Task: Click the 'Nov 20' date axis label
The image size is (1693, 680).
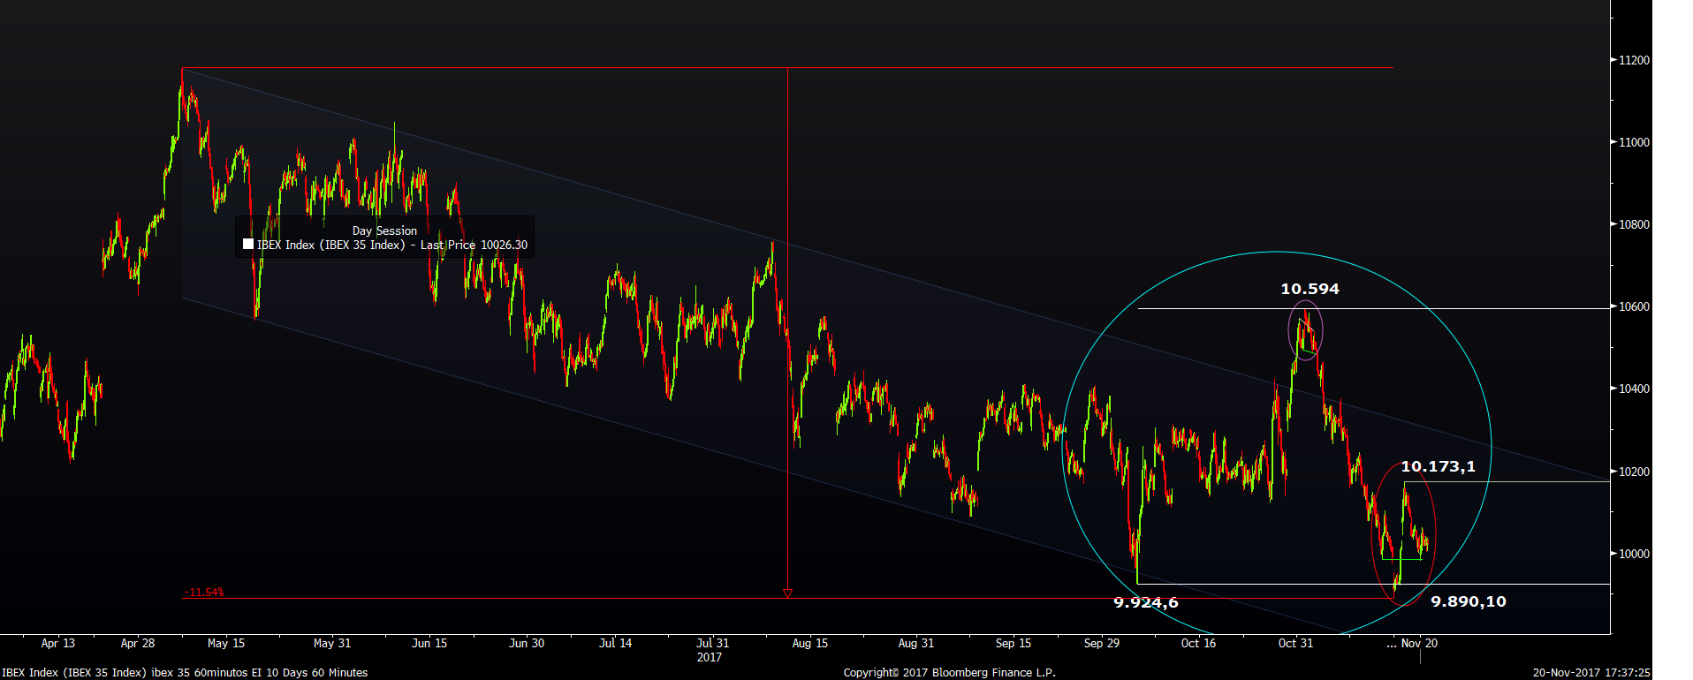Action: pyautogui.click(x=1420, y=643)
